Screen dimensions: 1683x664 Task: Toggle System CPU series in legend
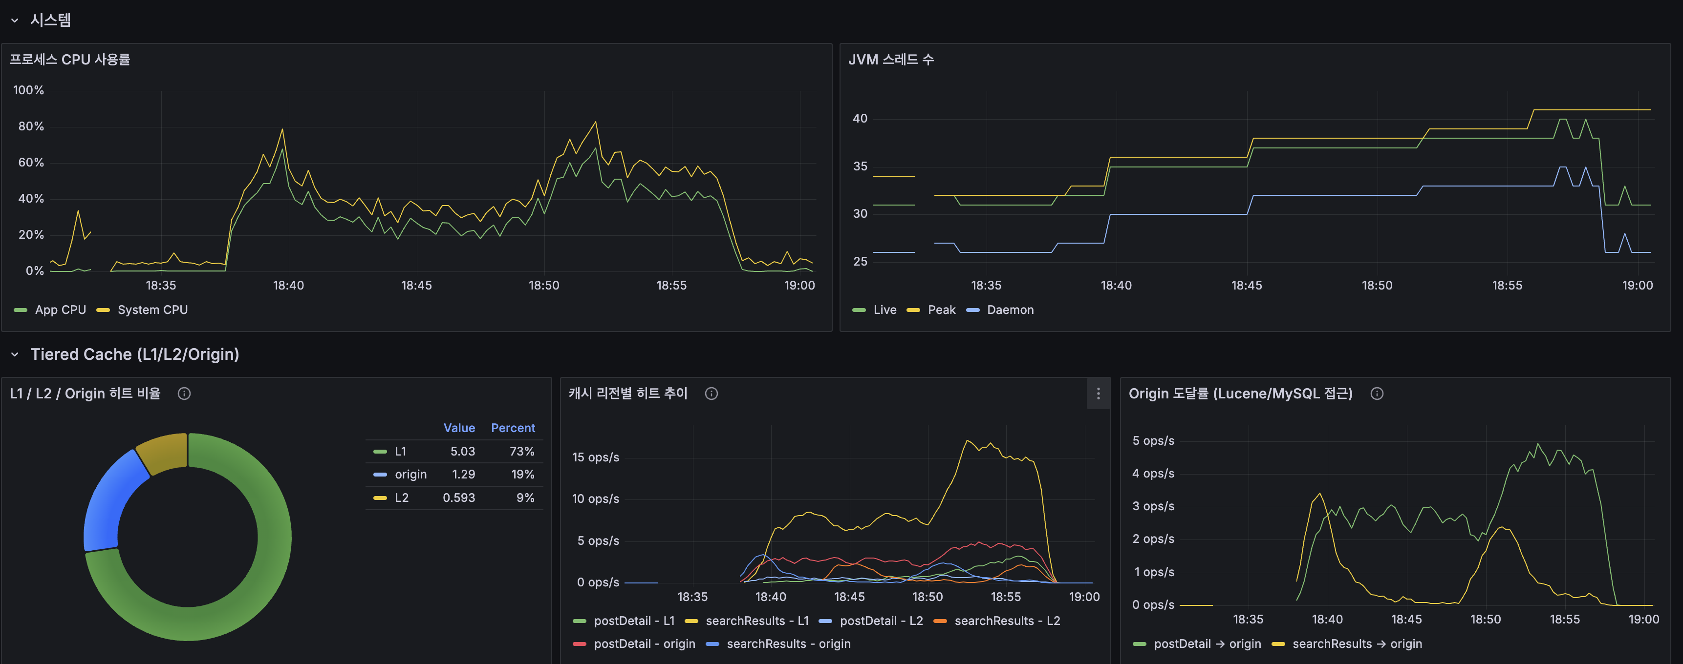[152, 310]
